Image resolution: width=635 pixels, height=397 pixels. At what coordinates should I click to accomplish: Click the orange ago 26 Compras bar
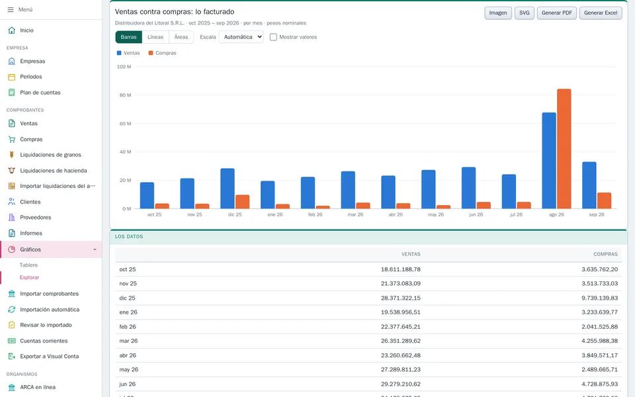tap(564, 149)
